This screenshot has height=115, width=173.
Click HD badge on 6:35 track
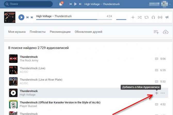point(156,70)
